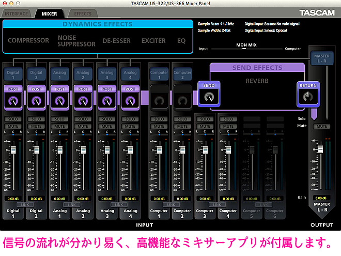Solo the Digital 1 channel
Viewport: 341px width, 256px height.
click(13, 119)
